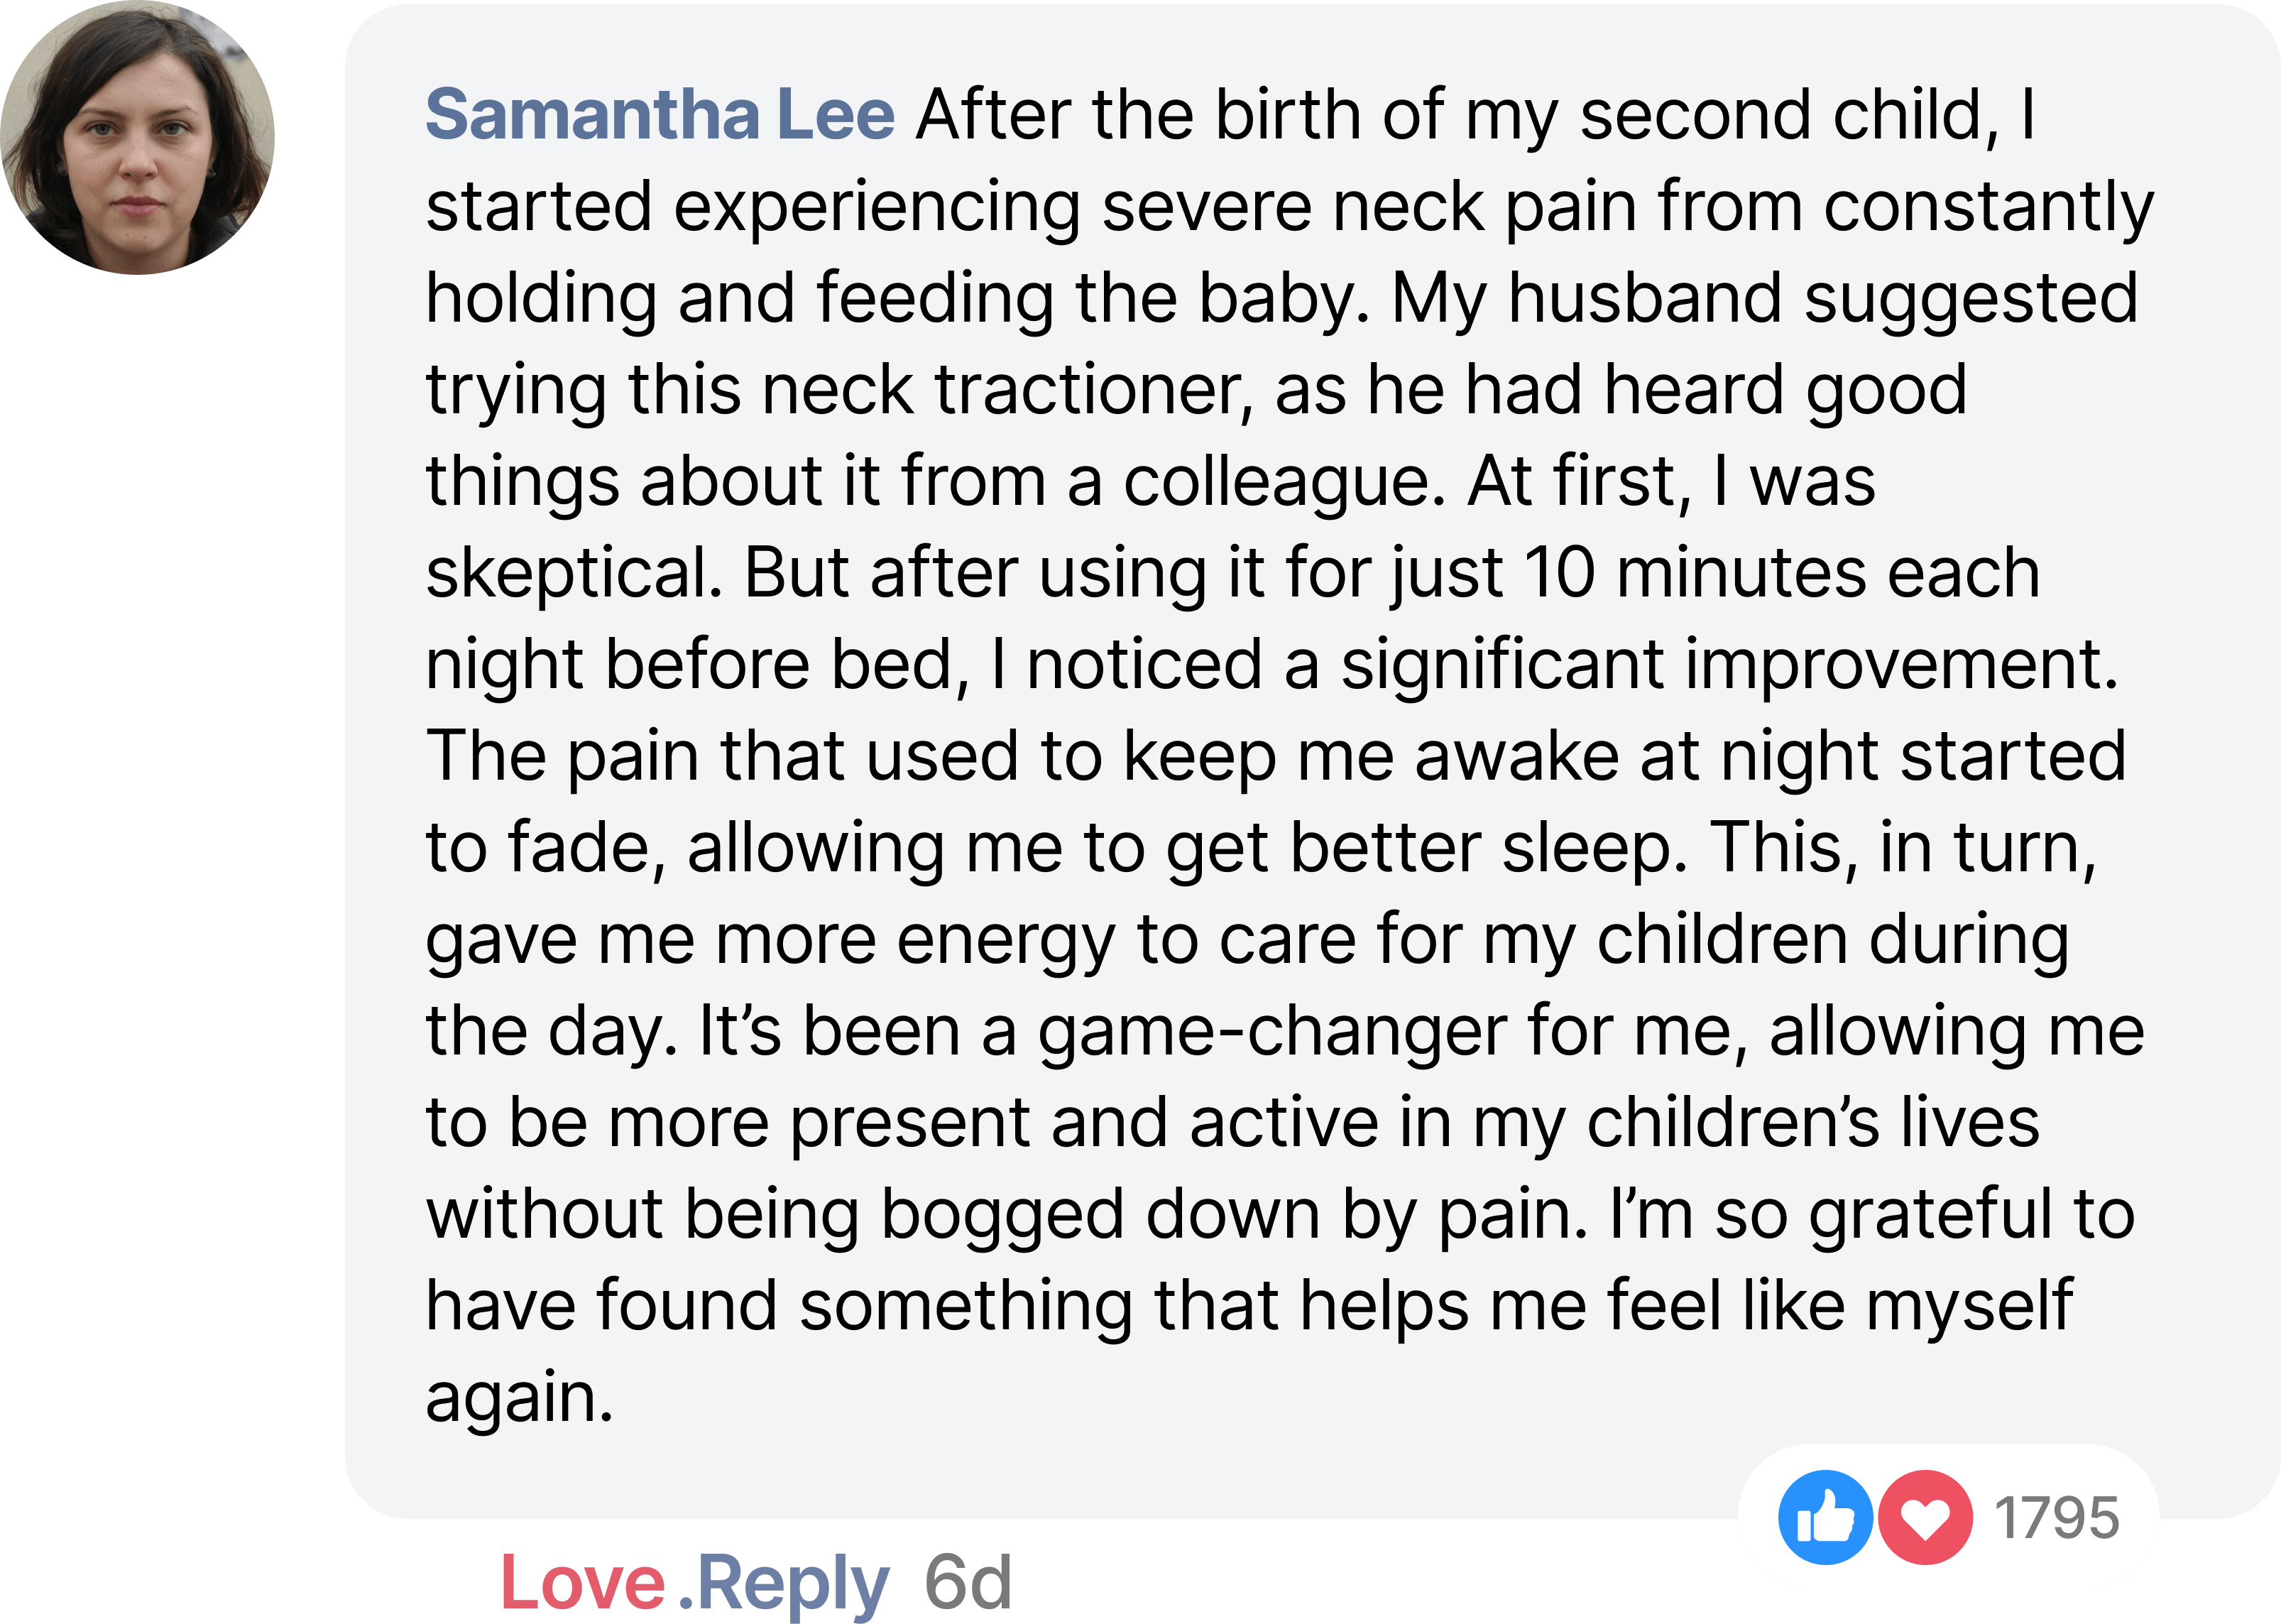The height and width of the screenshot is (1624, 2281).
Task: Click the word 'grateful' in the comment
Action: pyautogui.click(x=1929, y=1214)
